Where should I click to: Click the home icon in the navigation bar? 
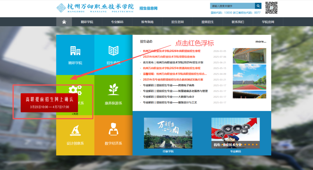tap(64, 21)
